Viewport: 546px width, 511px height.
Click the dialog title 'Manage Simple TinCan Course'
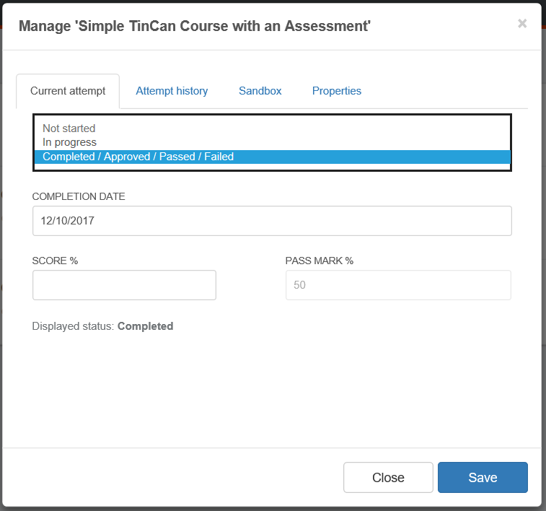195,26
